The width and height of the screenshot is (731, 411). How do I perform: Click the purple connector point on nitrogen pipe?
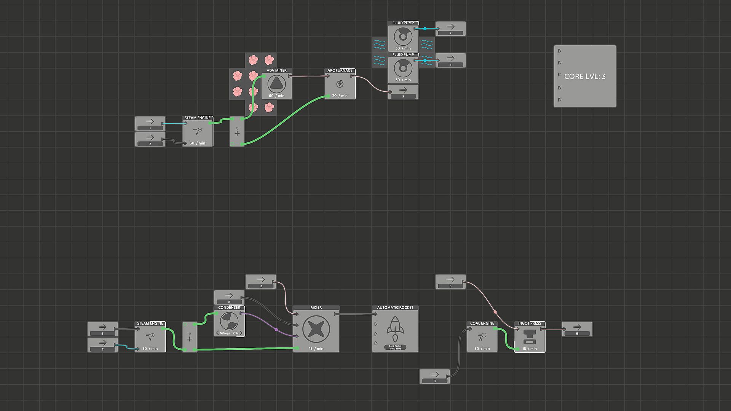pyautogui.click(x=276, y=329)
